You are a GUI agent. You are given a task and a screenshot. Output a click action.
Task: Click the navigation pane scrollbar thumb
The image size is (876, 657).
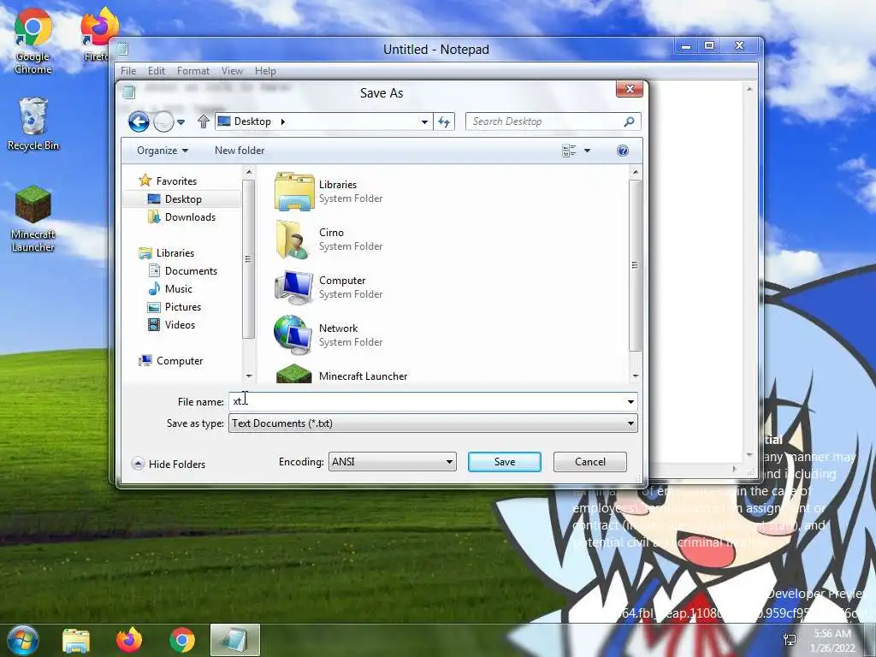[x=249, y=259]
